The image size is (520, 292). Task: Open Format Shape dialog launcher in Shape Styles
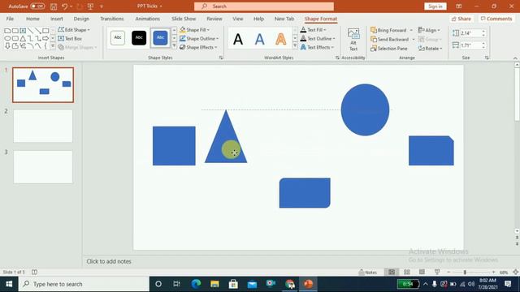click(x=221, y=58)
